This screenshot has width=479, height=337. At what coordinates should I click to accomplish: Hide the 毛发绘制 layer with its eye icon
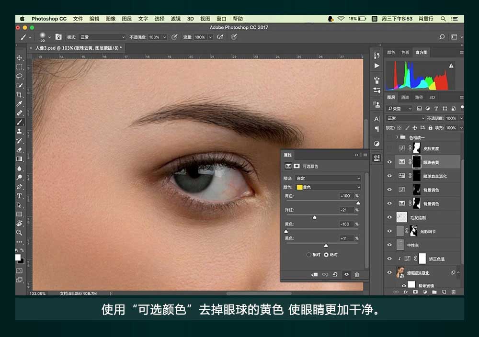point(389,217)
